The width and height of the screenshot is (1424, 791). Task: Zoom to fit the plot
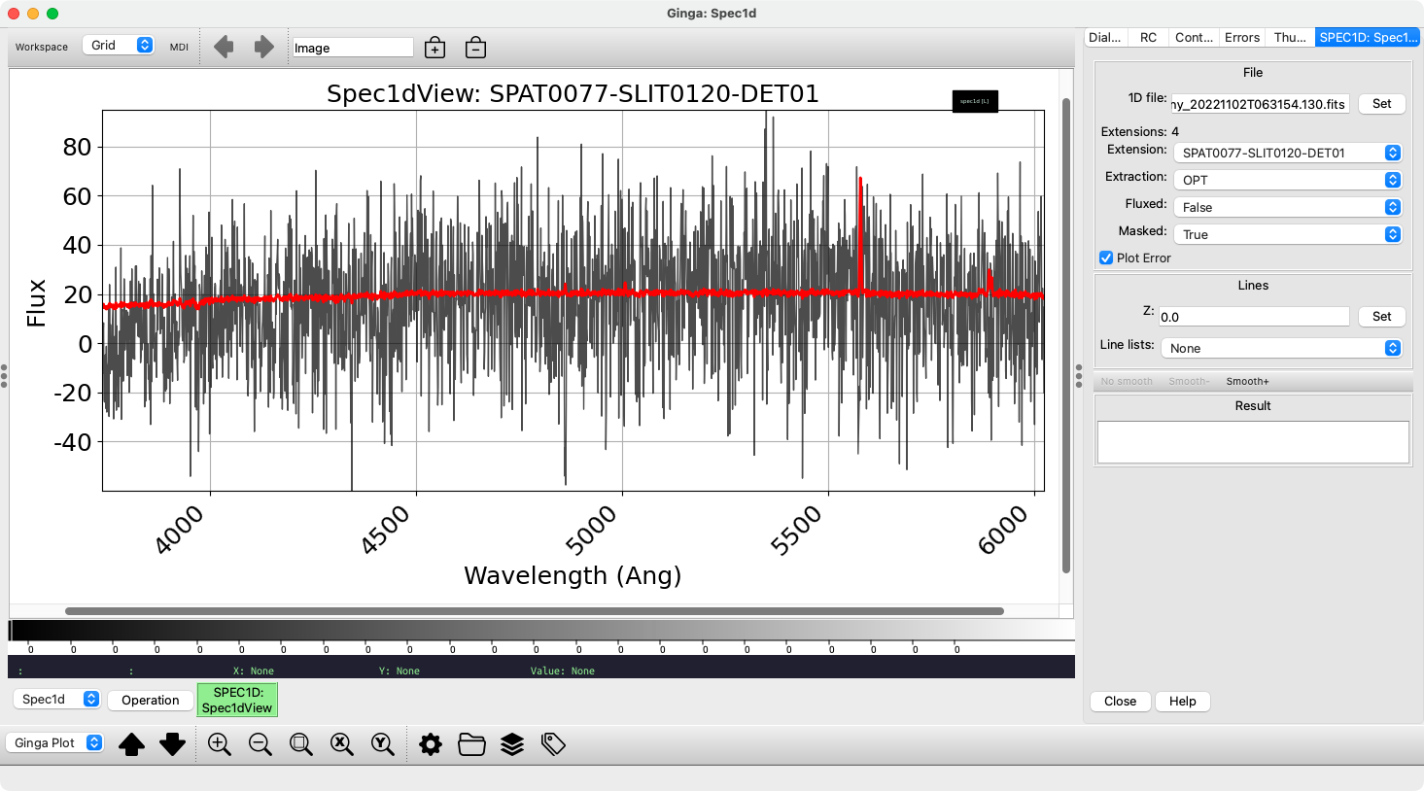coord(301,744)
